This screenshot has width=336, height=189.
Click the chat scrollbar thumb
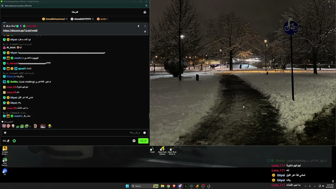pyautogui.click(x=149, y=115)
